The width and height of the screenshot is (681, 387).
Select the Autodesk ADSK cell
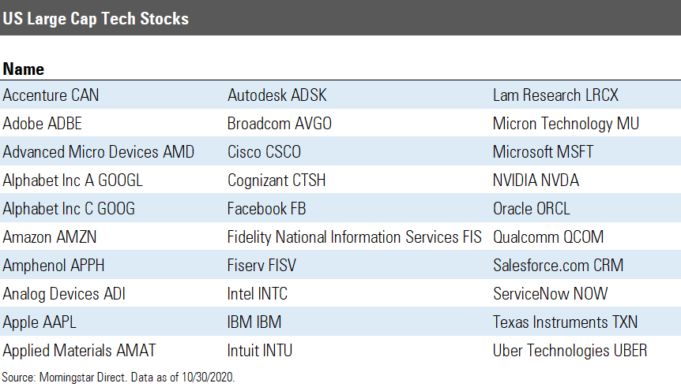pyautogui.click(x=277, y=95)
